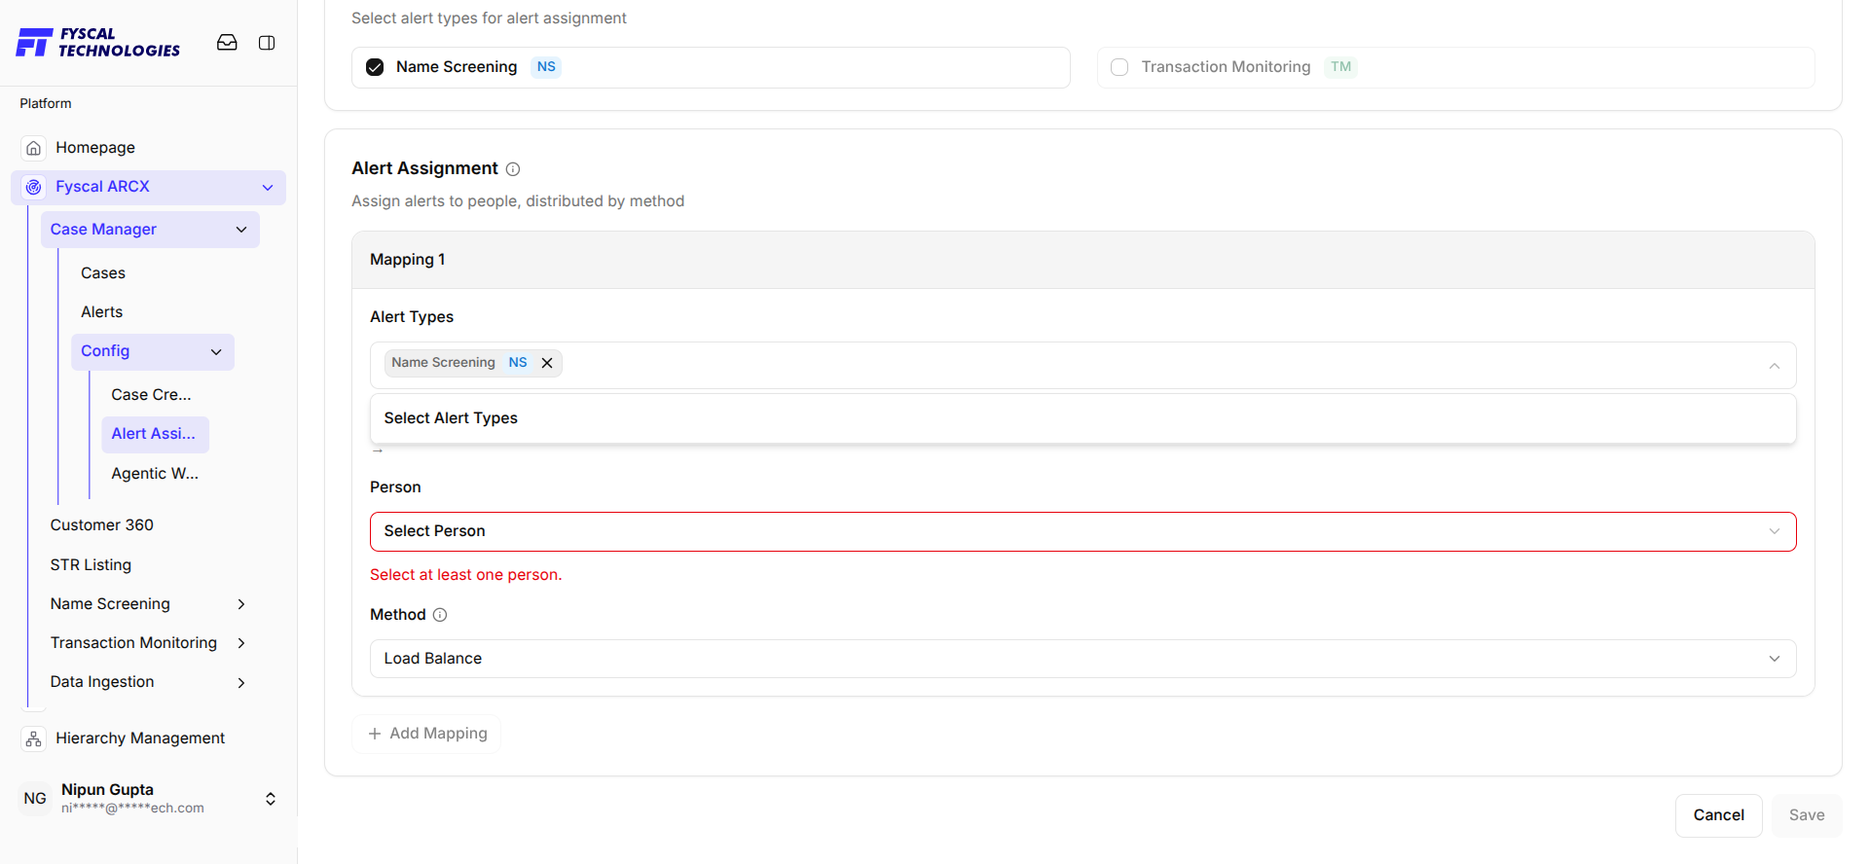Click the Nipun Gupta user name
1869x864 pixels.
[107, 790]
